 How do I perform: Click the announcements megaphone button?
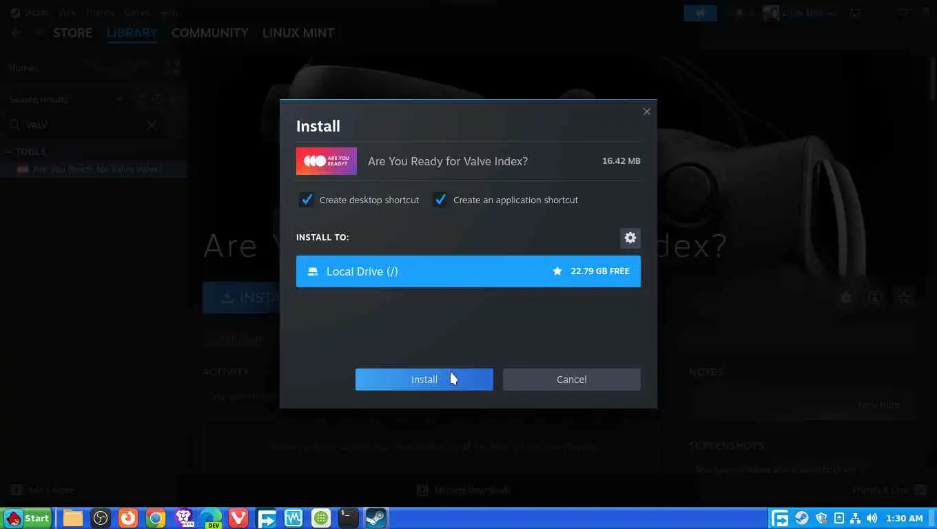tap(701, 12)
